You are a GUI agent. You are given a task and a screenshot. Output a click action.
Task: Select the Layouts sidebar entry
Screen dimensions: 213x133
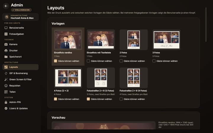(20, 67)
